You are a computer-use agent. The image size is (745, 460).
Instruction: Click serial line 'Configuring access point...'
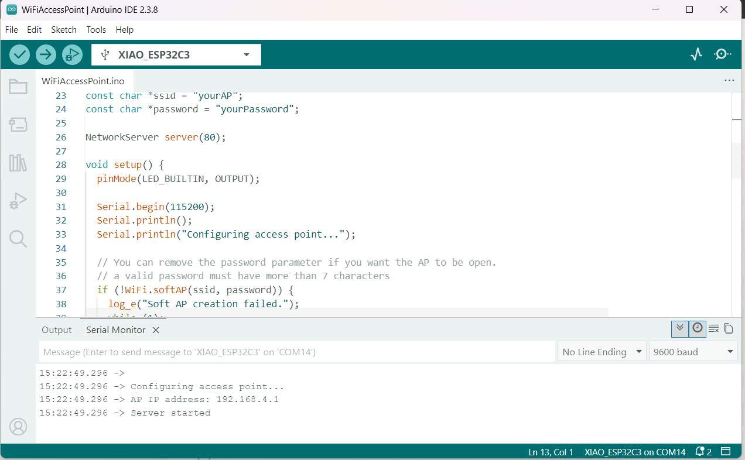pos(207,386)
